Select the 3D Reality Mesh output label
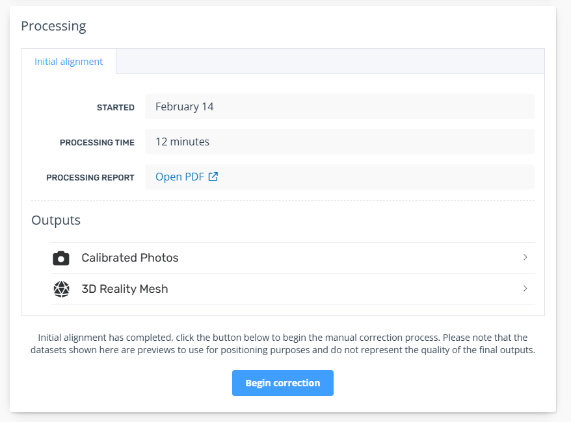The height and width of the screenshot is (422, 571). (x=125, y=289)
